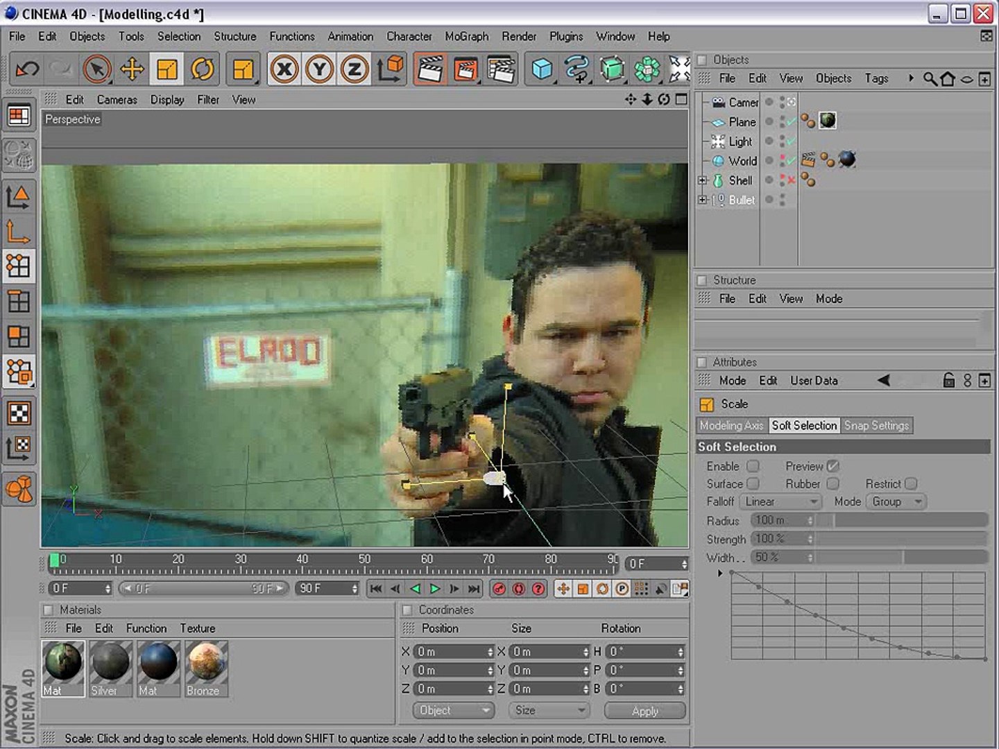
Task: Toggle the Preview checkbox
Action: [832, 466]
